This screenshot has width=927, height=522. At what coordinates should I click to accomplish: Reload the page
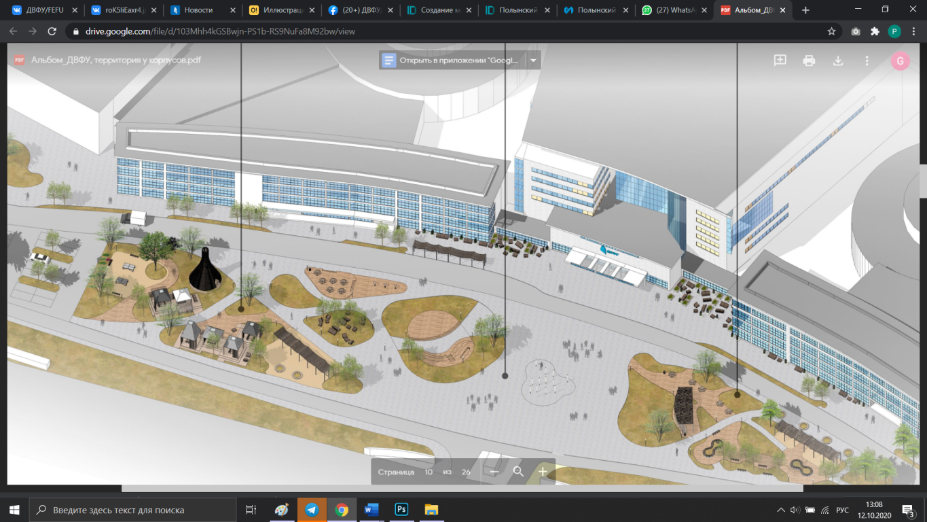52,31
